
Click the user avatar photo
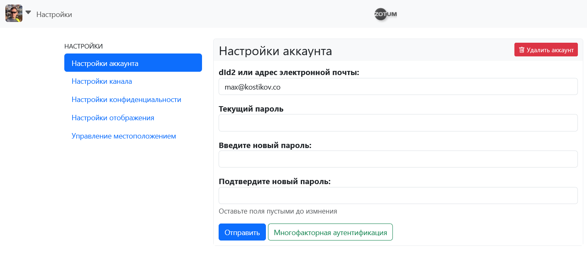[14, 13]
